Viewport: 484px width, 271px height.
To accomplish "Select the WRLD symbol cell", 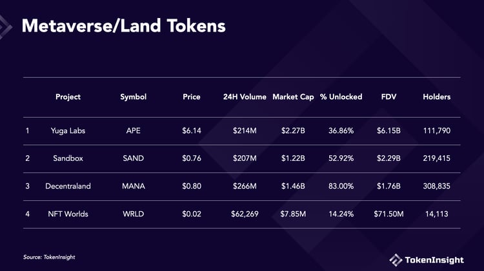I will [x=133, y=214].
